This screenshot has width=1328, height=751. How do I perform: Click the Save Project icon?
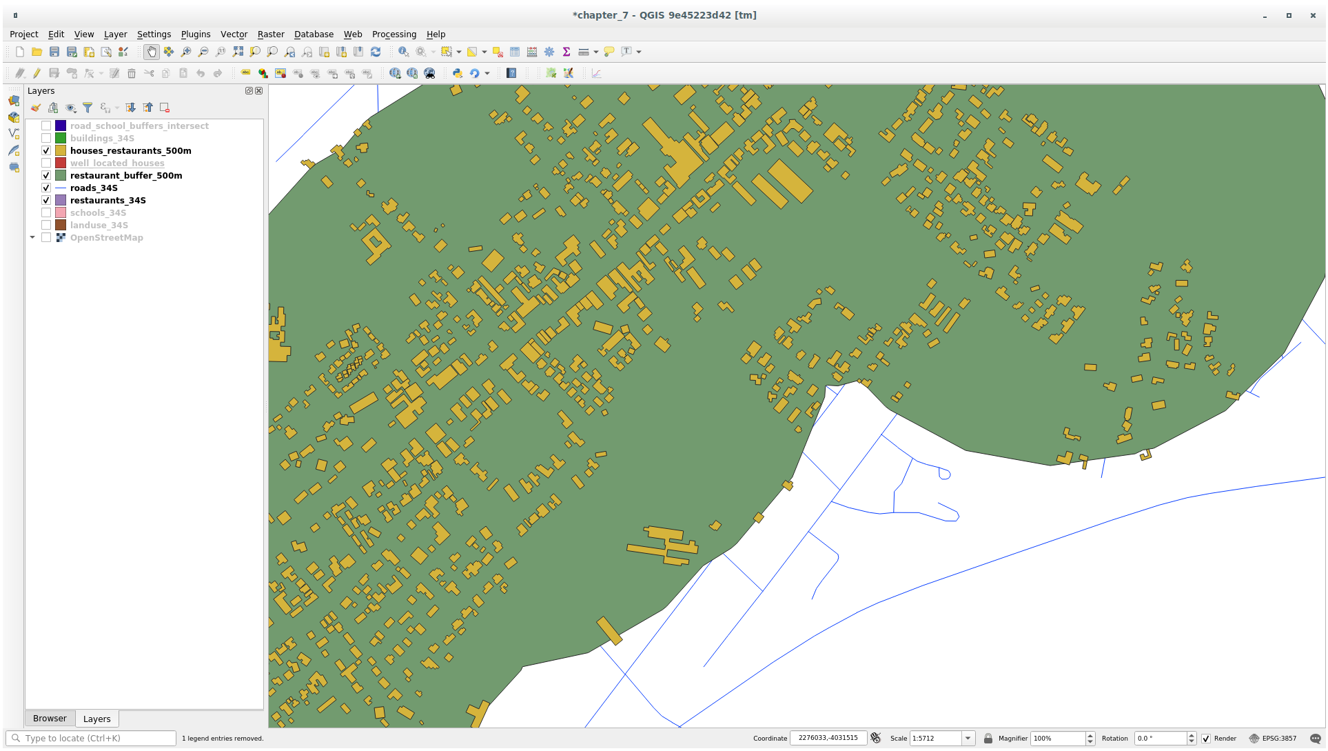click(54, 52)
